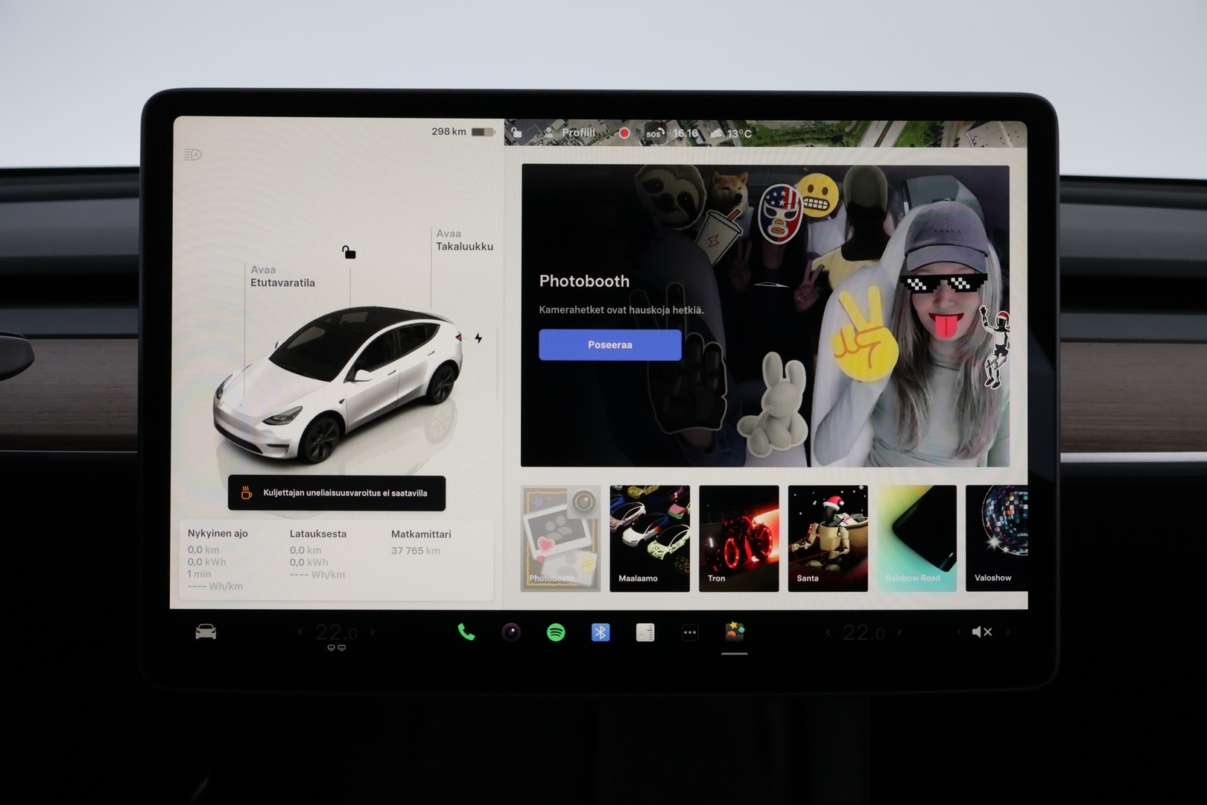This screenshot has height=805, width=1207.
Task: Open Spotify from the bottom bar
Action: click(556, 633)
